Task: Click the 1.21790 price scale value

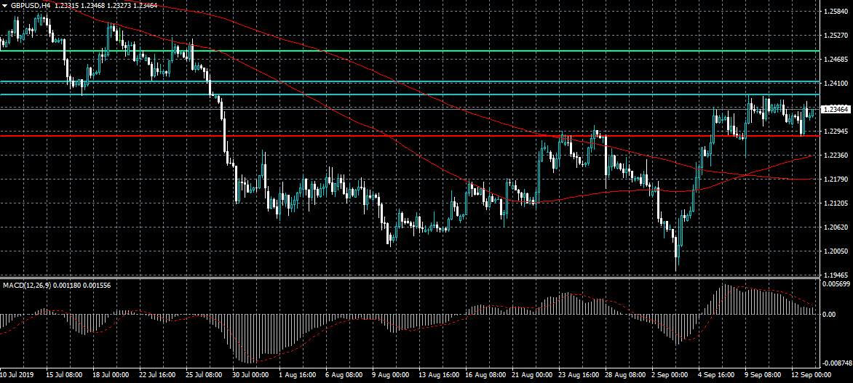Action: [836, 180]
